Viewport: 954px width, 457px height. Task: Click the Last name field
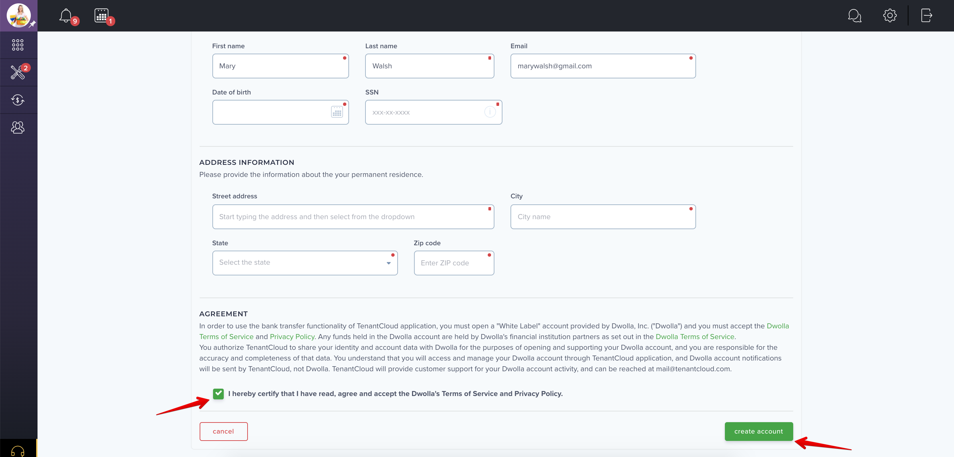click(429, 66)
